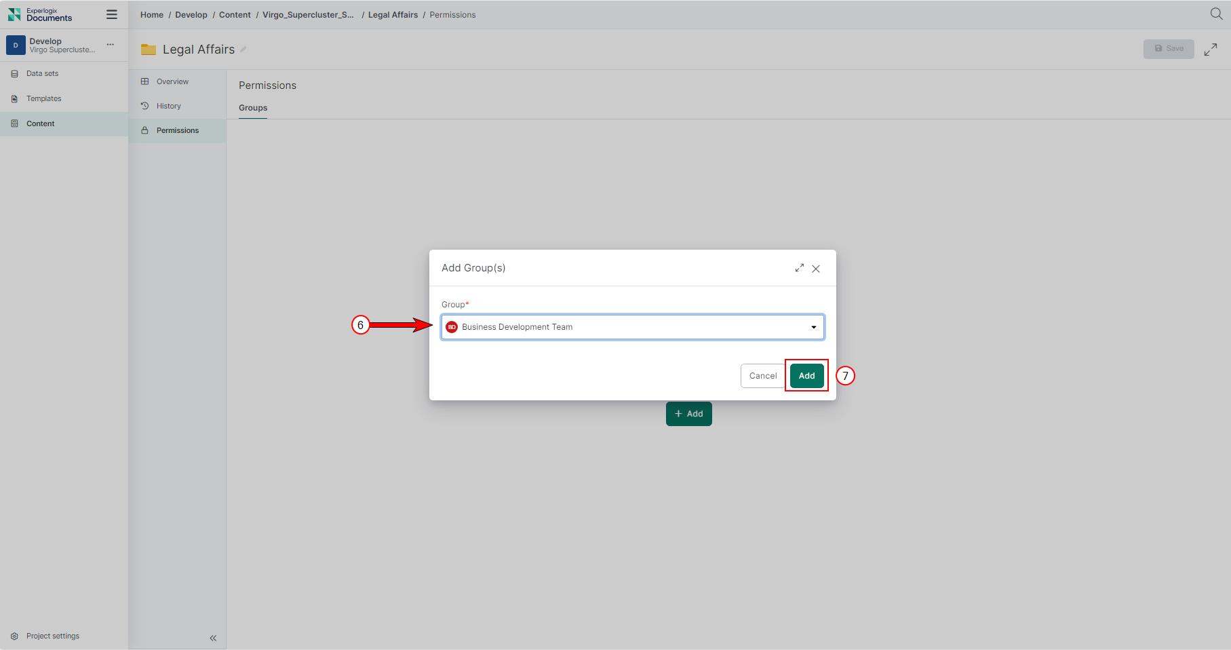Click the Experlogix Documents logo

(40, 14)
